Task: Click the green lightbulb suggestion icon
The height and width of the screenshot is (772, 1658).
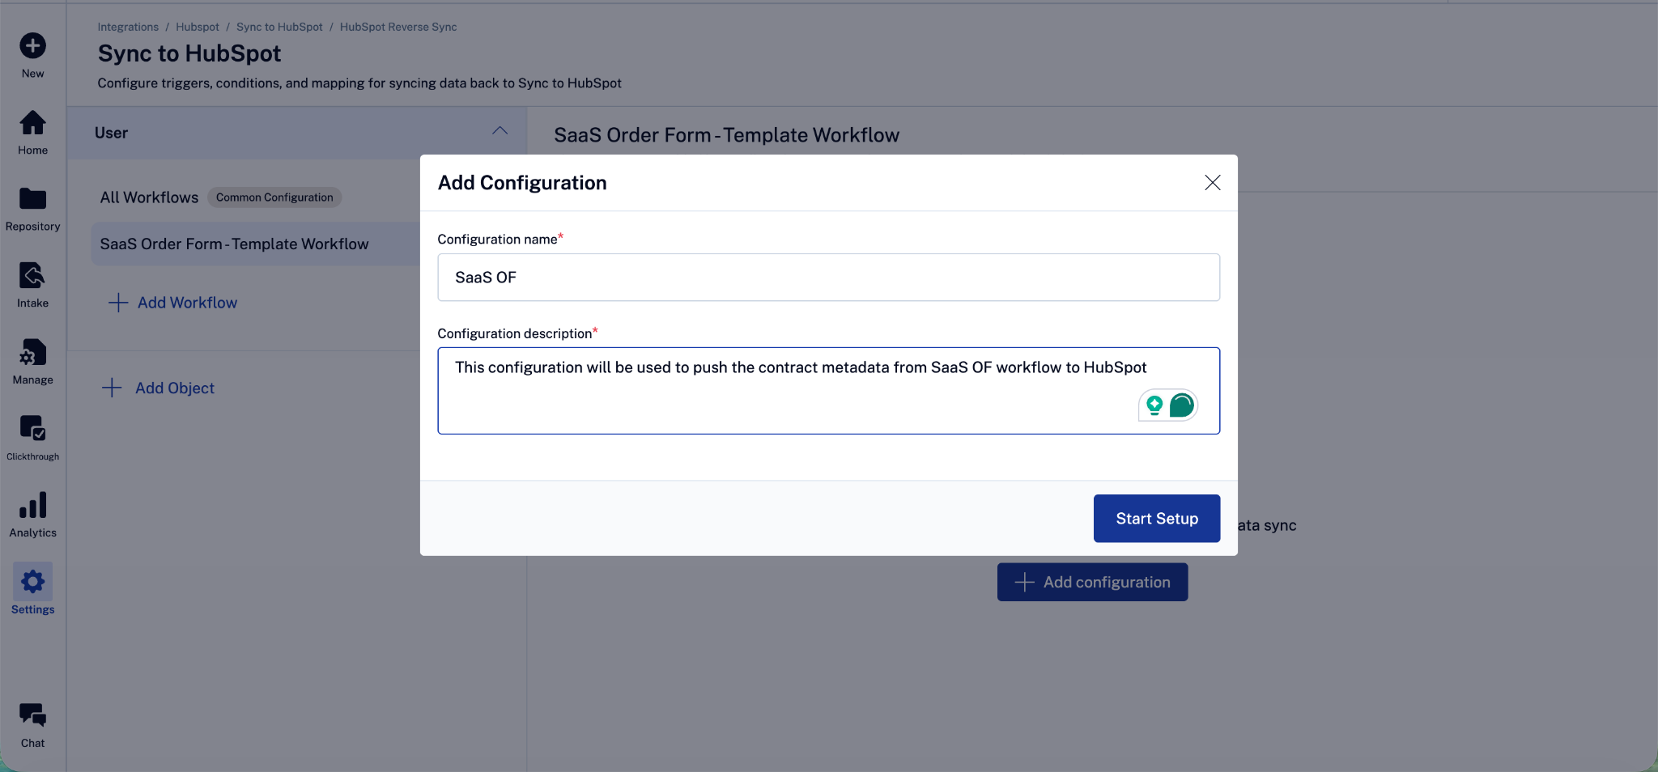Action: [1154, 405]
